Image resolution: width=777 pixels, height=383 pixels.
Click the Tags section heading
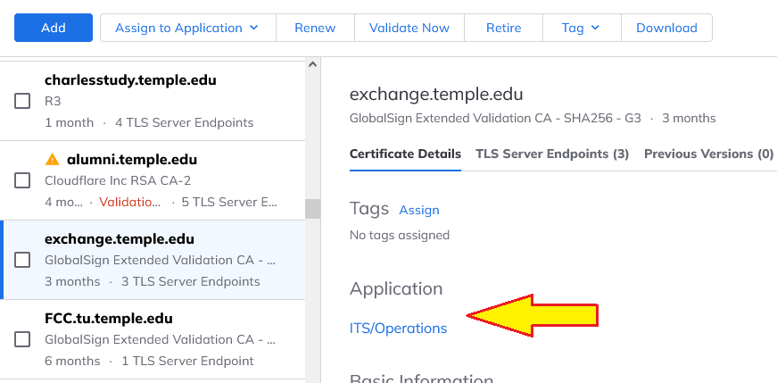[369, 209]
